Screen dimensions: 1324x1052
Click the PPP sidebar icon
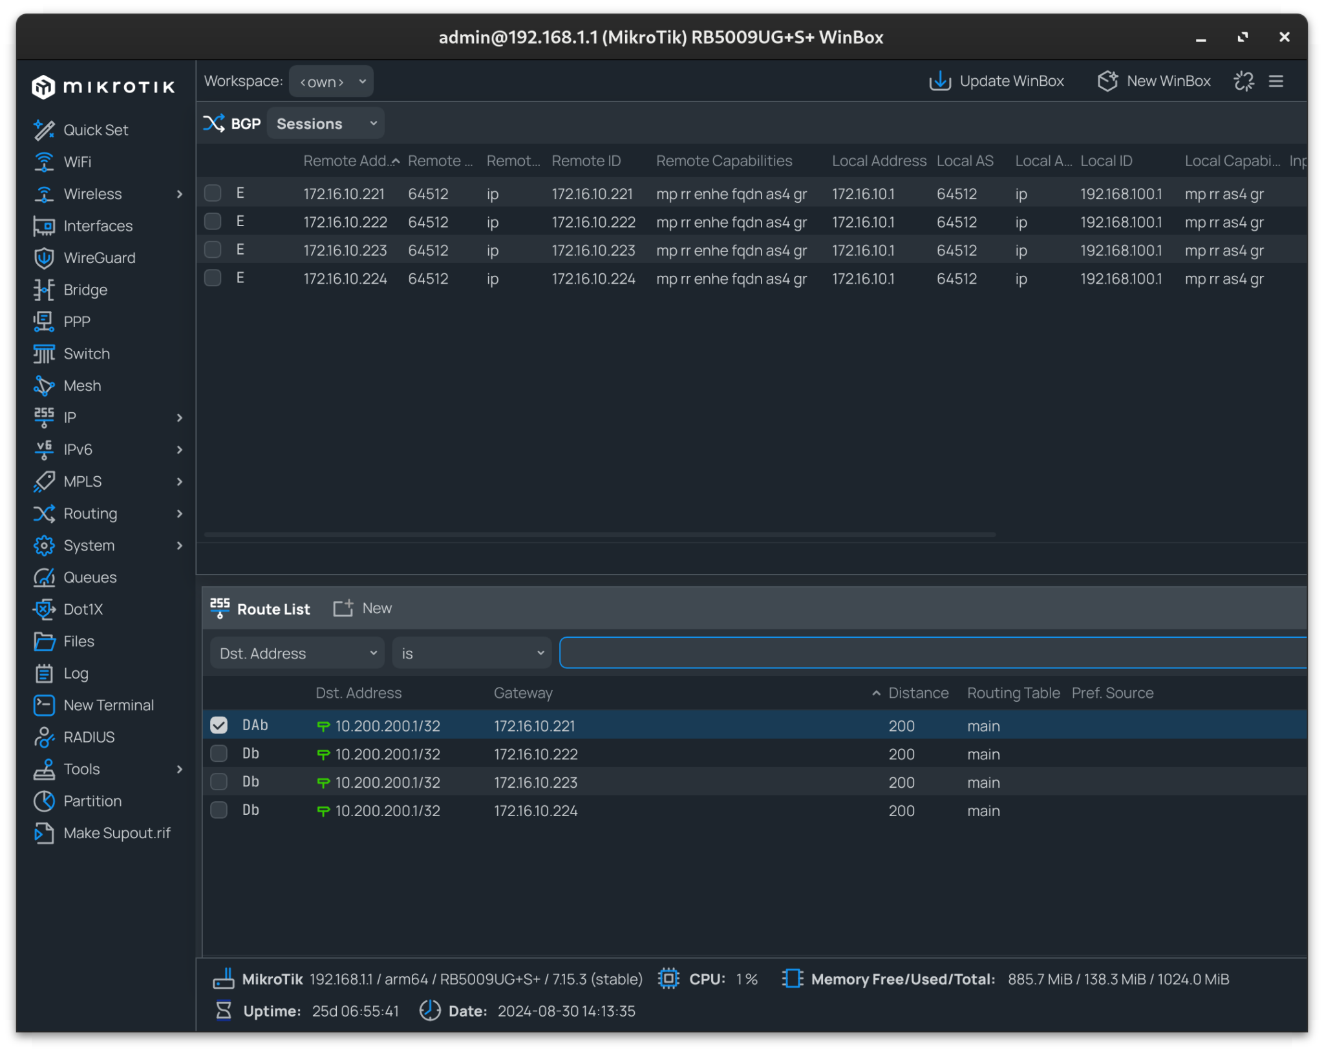pyautogui.click(x=44, y=322)
